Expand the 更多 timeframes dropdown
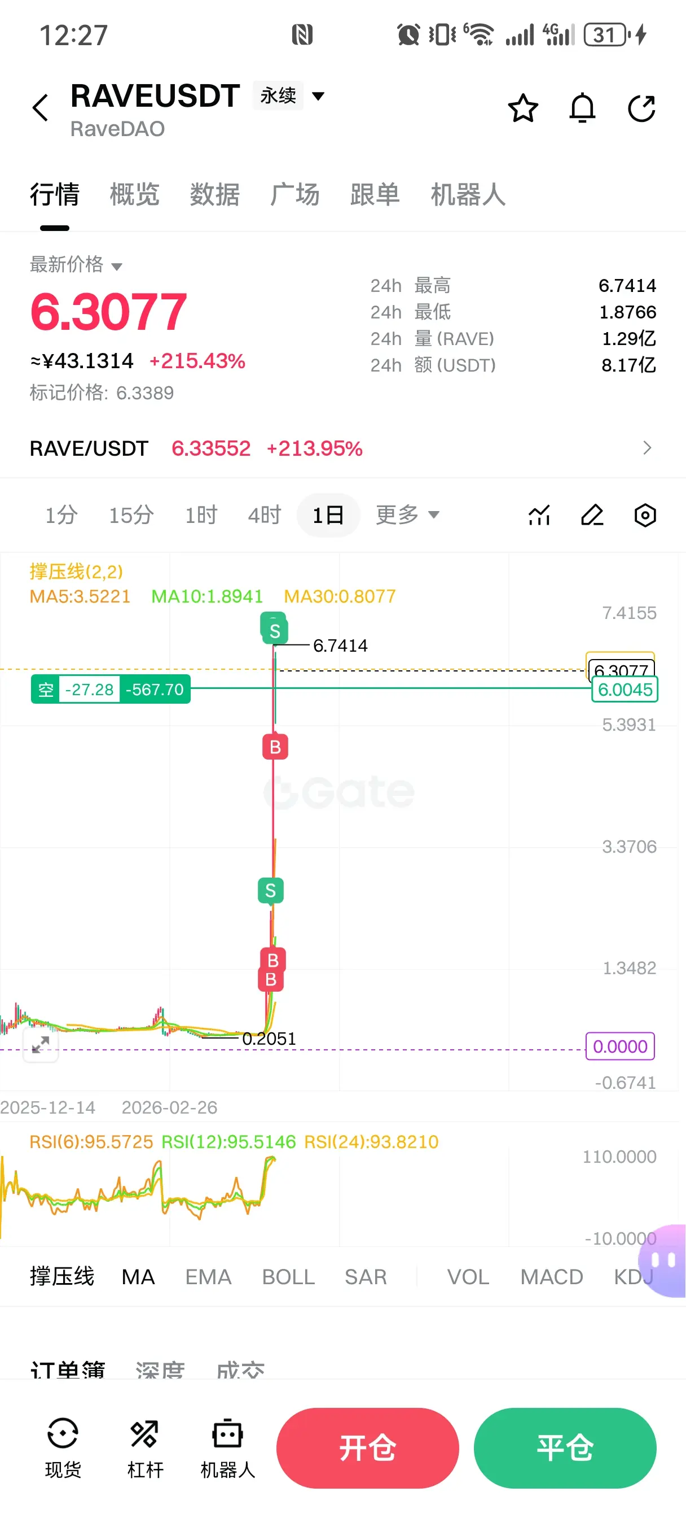The image size is (686, 1518). [x=407, y=514]
